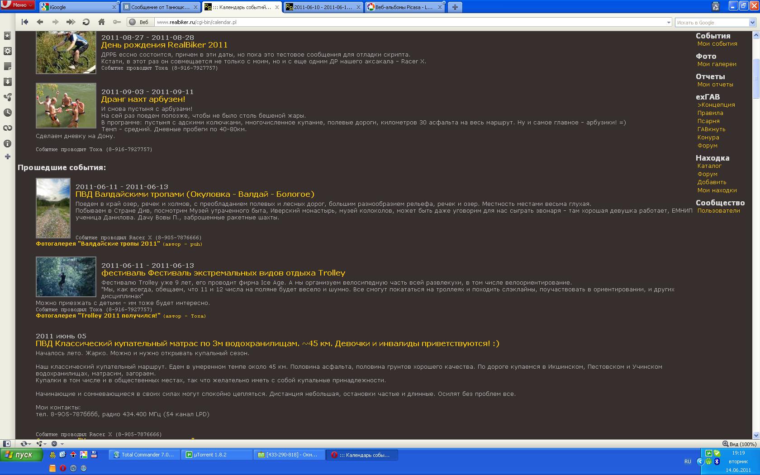
Task: Open the Password Wand key icon
Action: point(117,22)
